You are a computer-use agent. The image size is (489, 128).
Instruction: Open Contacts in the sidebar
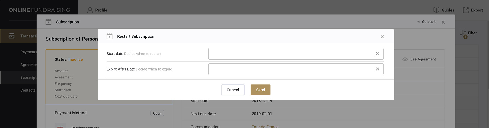(28, 90)
